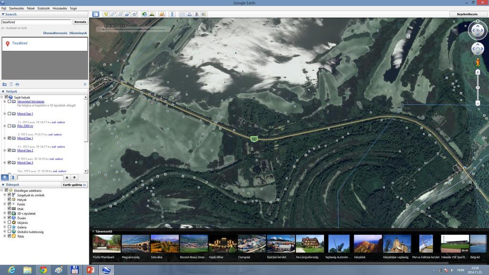Viewport: 489px width, 275px height.
Task: Add an image overlay from the toolbar
Action: coord(128,14)
